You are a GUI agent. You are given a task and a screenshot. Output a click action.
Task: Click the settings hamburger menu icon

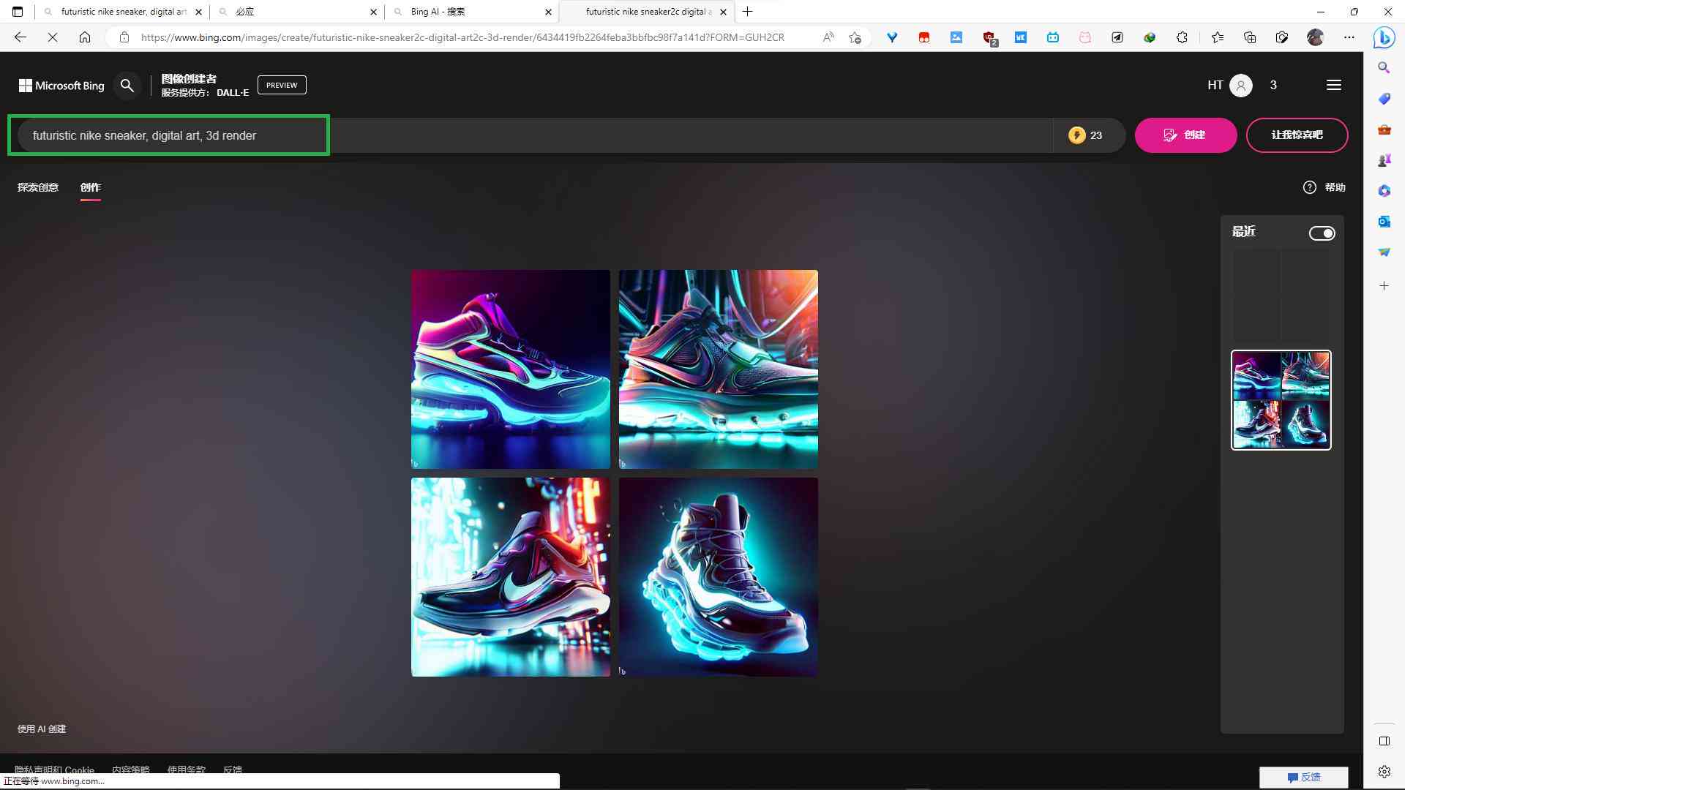[x=1334, y=85]
